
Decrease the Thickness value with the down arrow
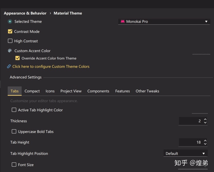click(205, 123)
